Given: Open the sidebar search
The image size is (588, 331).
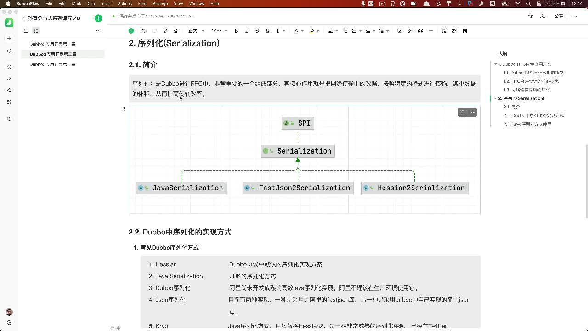Looking at the screenshot, I should [x=9, y=51].
